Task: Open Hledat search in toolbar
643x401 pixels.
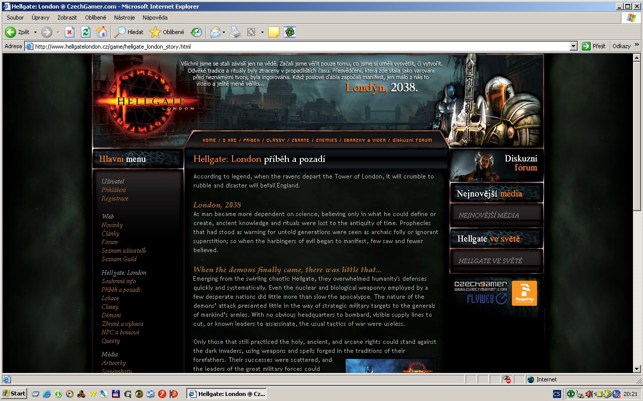Action: [129, 32]
